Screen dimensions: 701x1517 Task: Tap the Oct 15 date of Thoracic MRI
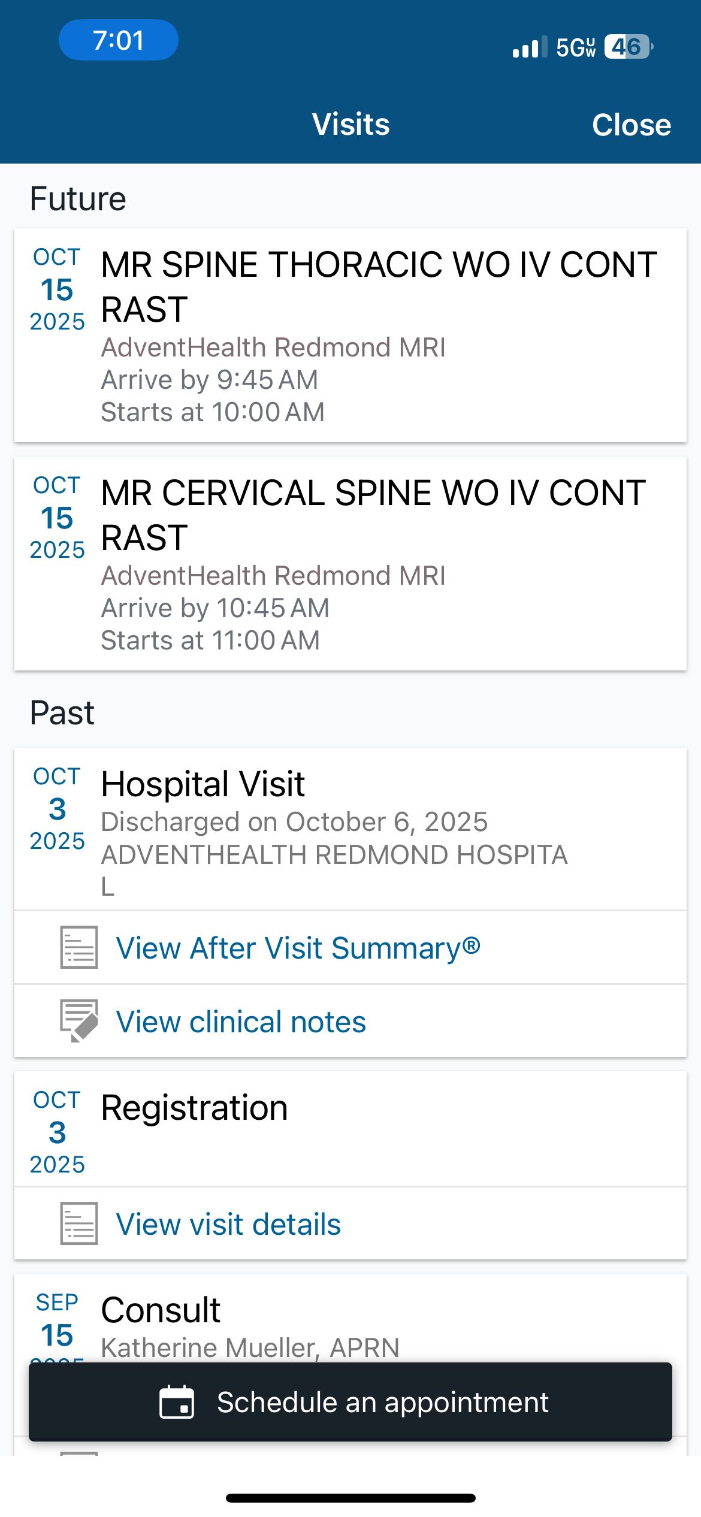pyautogui.click(x=57, y=290)
